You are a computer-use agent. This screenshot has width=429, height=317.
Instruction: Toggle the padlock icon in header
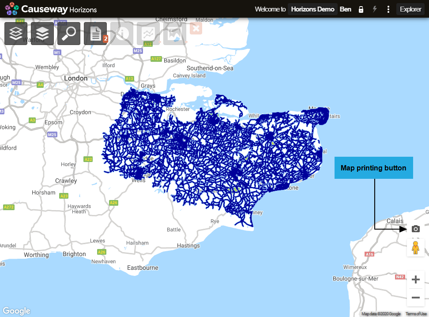point(361,9)
